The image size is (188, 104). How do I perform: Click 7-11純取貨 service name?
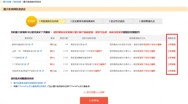click(17, 58)
